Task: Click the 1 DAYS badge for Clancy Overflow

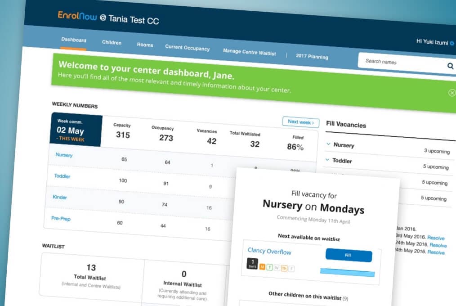Action: point(252,263)
